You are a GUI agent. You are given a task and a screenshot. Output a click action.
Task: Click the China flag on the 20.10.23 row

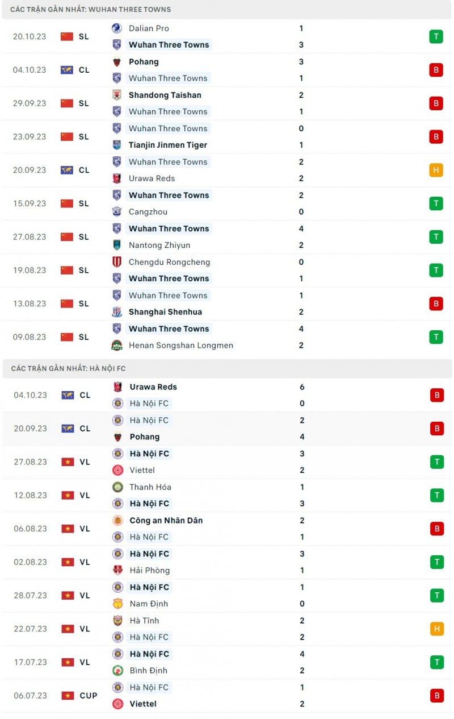click(67, 36)
